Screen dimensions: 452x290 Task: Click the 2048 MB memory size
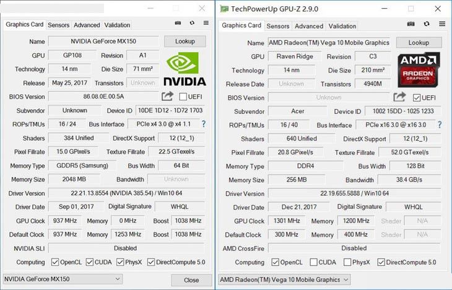(74, 179)
